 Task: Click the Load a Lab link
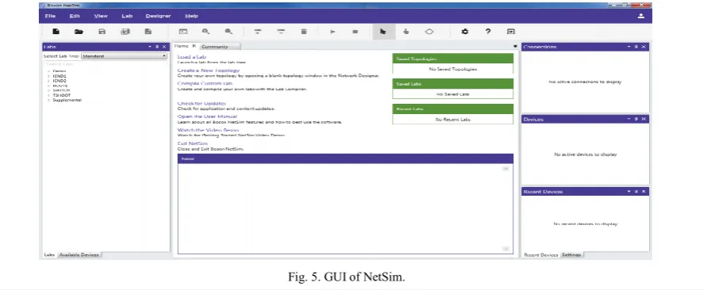192,57
